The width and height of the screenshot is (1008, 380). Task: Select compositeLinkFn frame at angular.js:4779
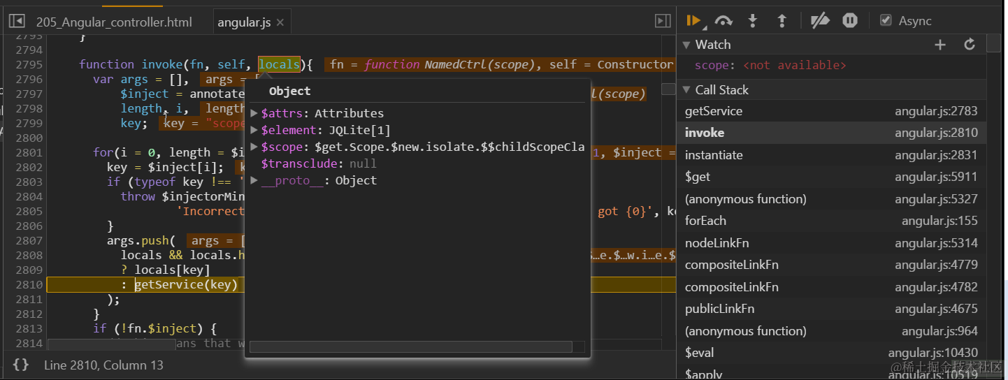coord(831,265)
